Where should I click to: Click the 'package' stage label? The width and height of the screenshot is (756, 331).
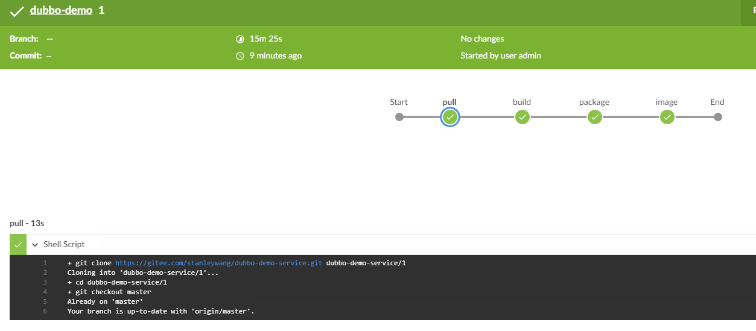(x=594, y=102)
